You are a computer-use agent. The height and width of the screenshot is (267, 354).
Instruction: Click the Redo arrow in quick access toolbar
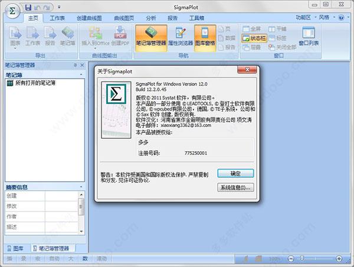[46, 8]
